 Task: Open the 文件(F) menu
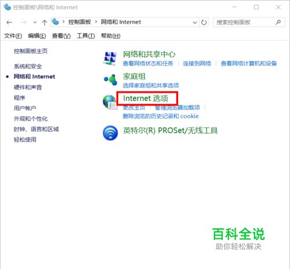click(13, 36)
